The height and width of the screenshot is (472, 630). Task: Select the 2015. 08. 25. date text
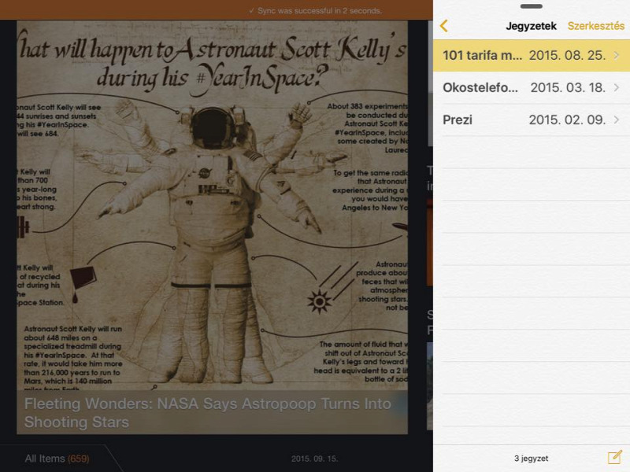[567, 55]
